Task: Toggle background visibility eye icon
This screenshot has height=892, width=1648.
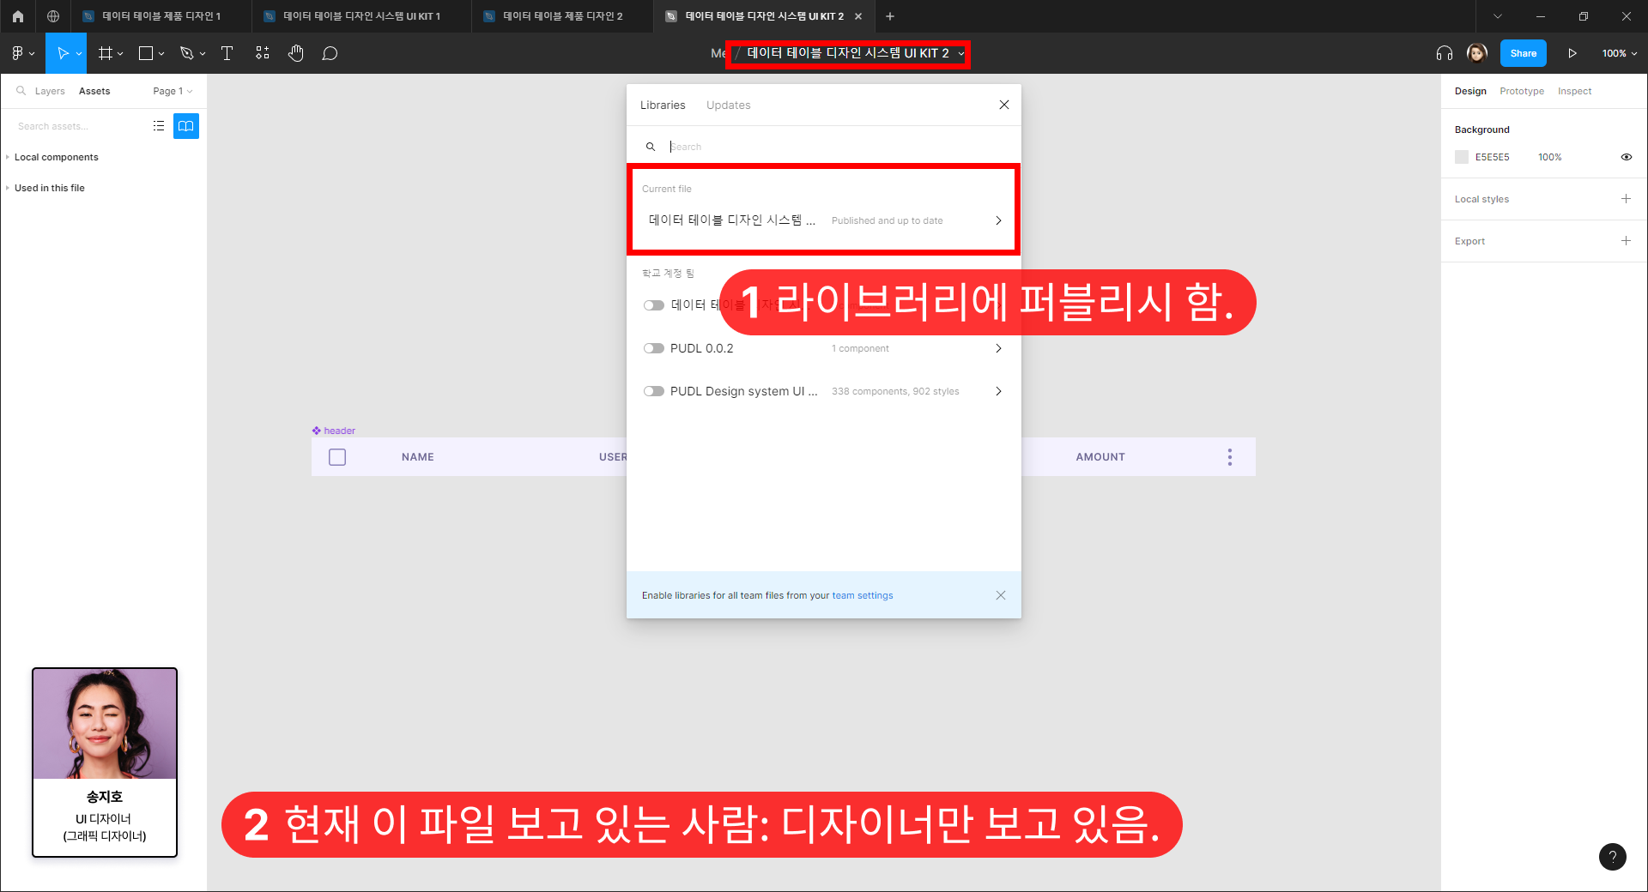Action: tap(1626, 157)
